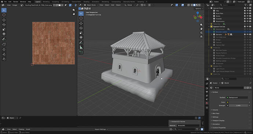Image resolution: width=253 pixels, height=134 pixels.
Task: Open the Collection properties tab
Action: (x=207, y=108)
